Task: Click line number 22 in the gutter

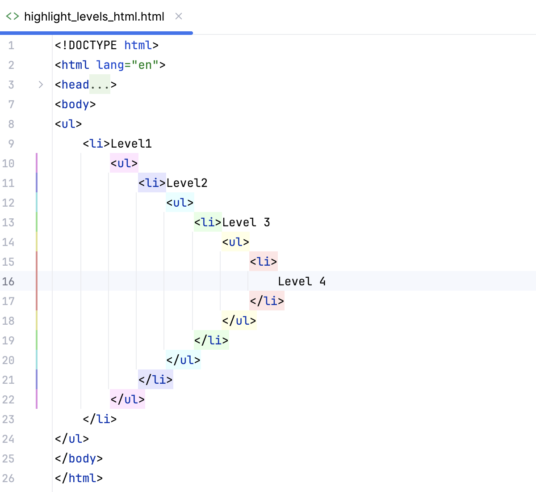Action: coord(8,399)
